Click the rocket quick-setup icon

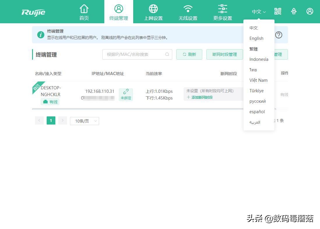pos(294,11)
